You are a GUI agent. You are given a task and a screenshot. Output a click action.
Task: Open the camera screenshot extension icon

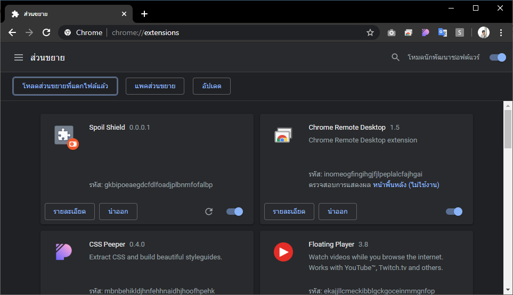pos(392,32)
